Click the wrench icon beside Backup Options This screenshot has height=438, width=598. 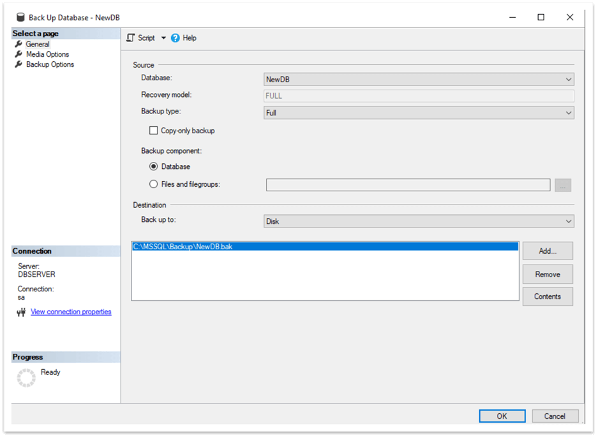(x=17, y=64)
